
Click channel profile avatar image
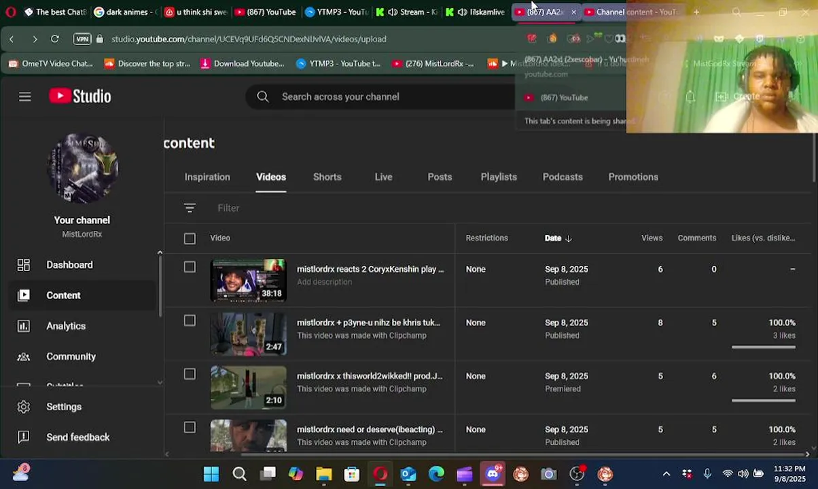82,168
